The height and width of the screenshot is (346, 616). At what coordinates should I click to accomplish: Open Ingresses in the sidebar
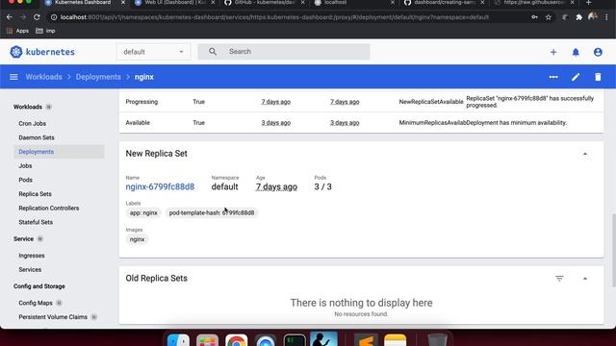pyautogui.click(x=32, y=256)
